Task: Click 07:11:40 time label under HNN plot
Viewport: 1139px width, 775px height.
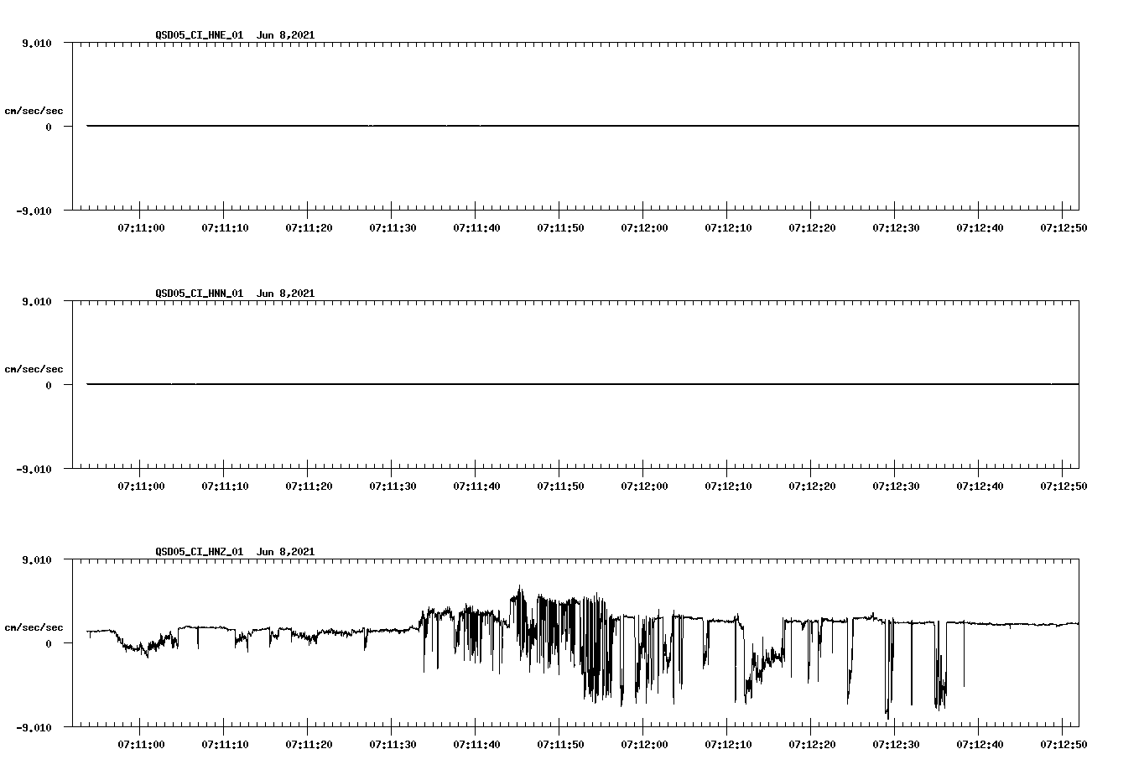Action: click(476, 486)
